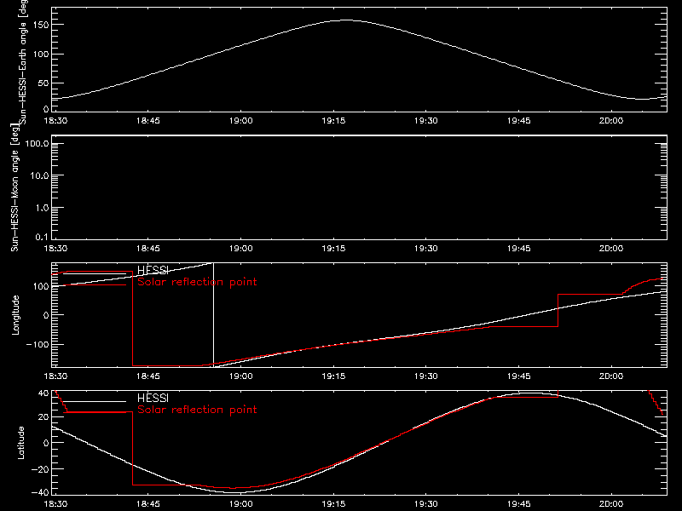The width and height of the screenshot is (682, 511).
Task: Click the "Sun-HESSI-Moon angle [deg]" axis label
Action: click(x=14, y=187)
